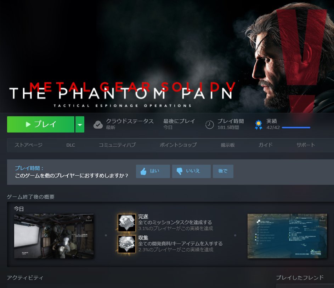
Task: Click the 最後にプレイ label
Action: (179, 121)
